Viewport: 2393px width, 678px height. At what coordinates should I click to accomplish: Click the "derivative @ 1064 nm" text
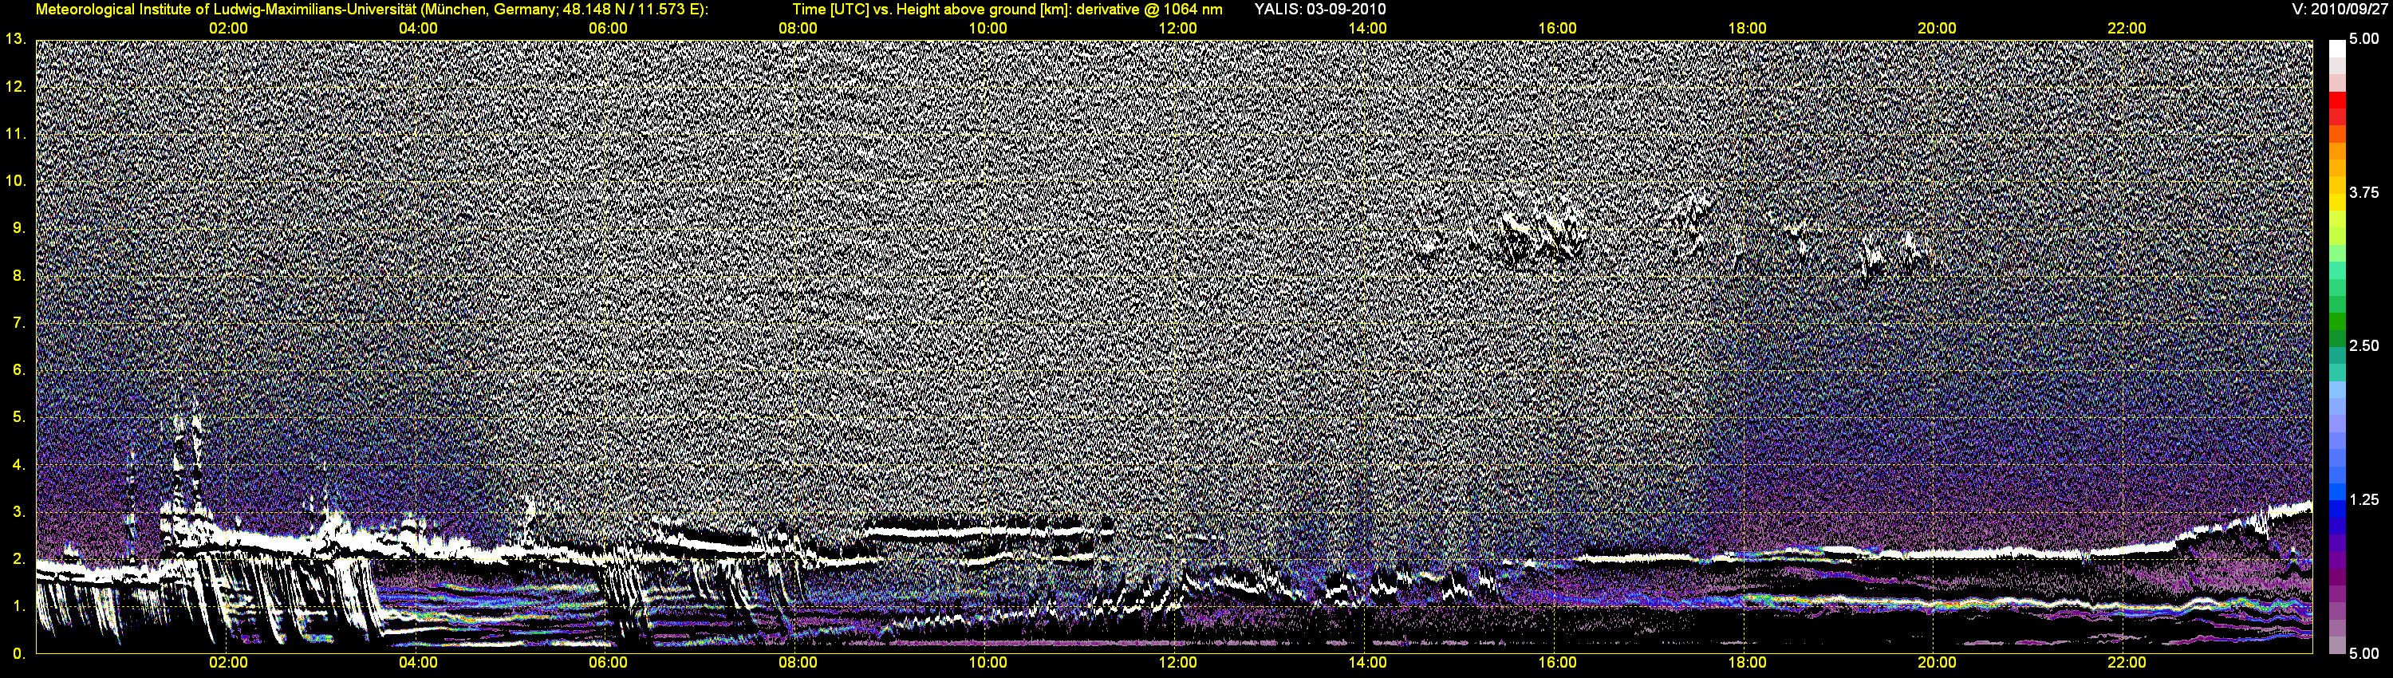pyautogui.click(x=1149, y=10)
